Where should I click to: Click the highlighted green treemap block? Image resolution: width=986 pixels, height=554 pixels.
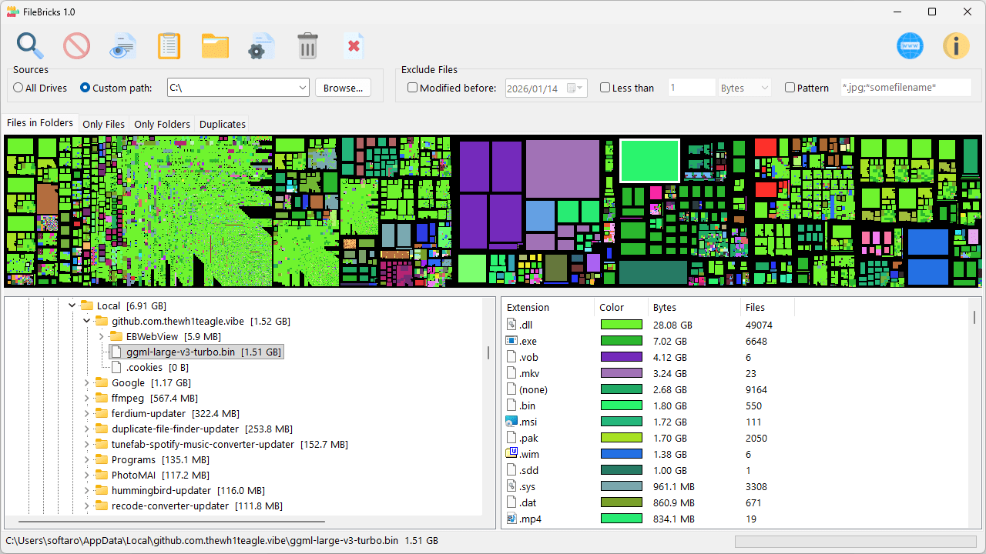[x=649, y=161]
